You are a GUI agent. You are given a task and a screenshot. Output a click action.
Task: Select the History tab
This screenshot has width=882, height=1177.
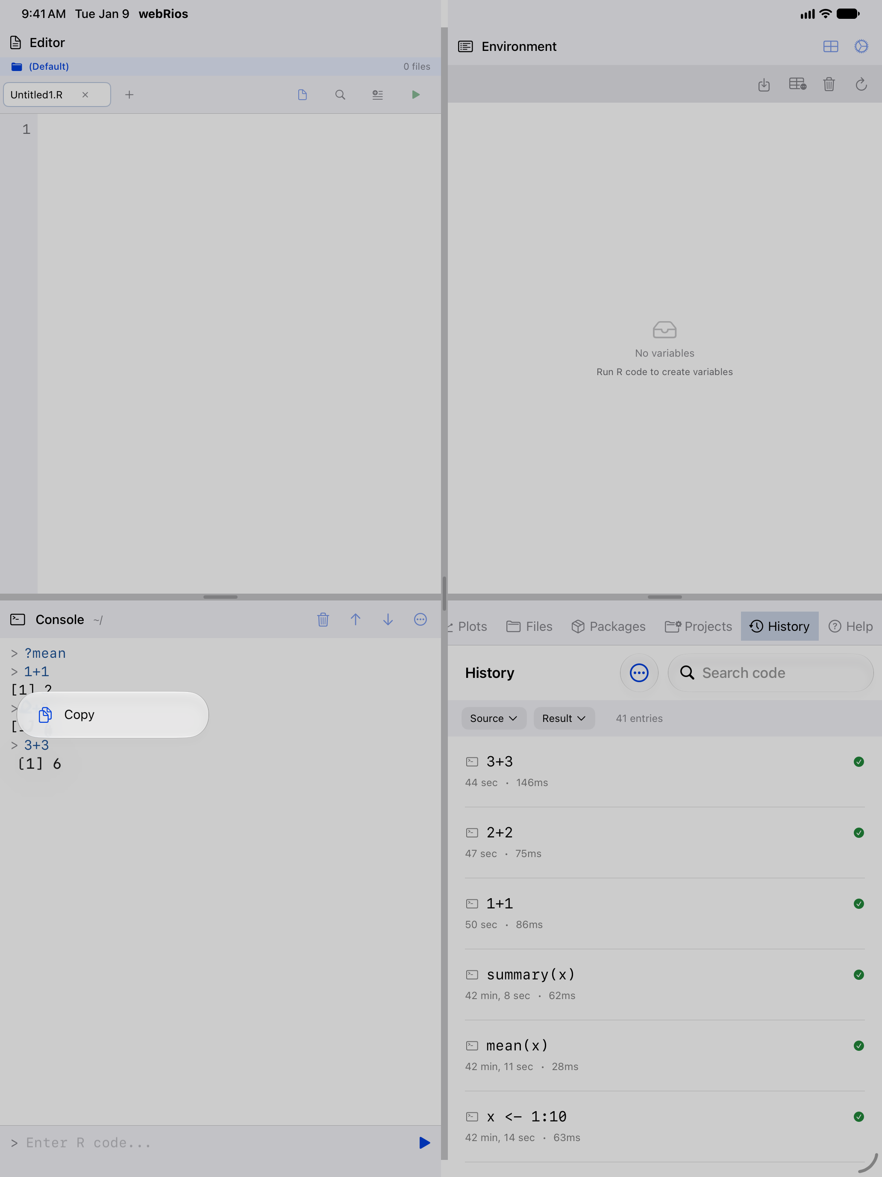click(779, 626)
